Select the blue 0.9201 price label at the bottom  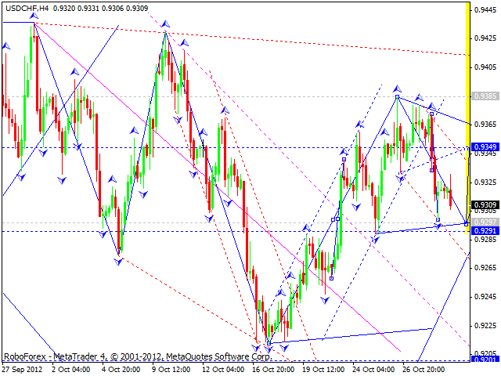485,360
